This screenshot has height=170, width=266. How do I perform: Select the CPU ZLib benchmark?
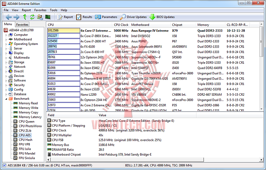coord(23,131)
